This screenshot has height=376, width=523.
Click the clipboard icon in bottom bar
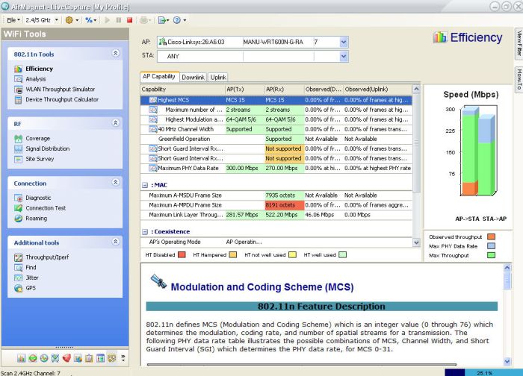[x=89, y=358]
